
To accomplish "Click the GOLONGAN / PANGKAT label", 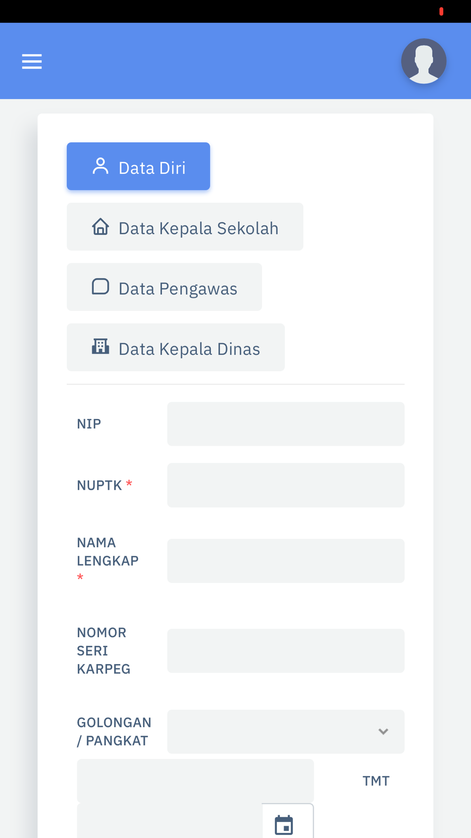I will coord(114,731).
